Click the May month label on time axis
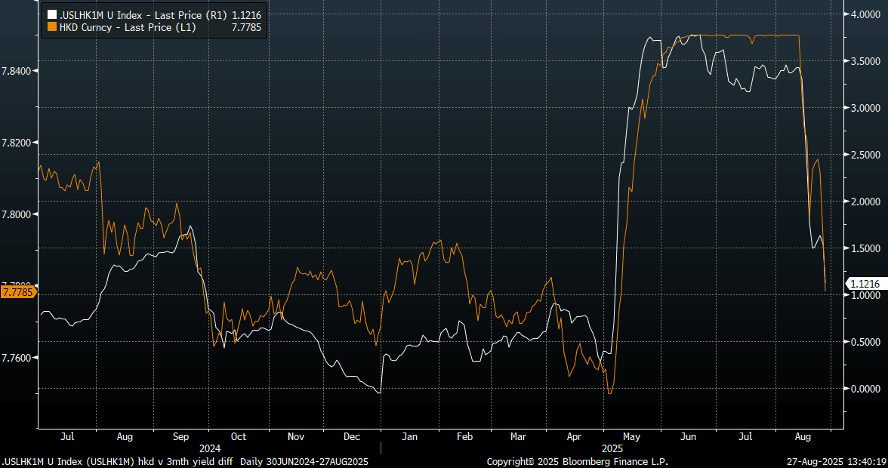888x468 pixels. point(632,437)
